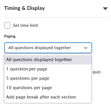Select 10 questions per page
The image size is (111, 105).
[x=48, y=88]
